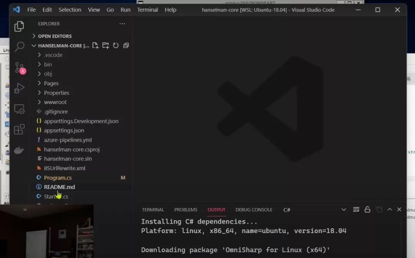Open appsettings.Development.json file
Image resolution: width=415 pixels, height=258 pixels.
click(x=81, y=121)
